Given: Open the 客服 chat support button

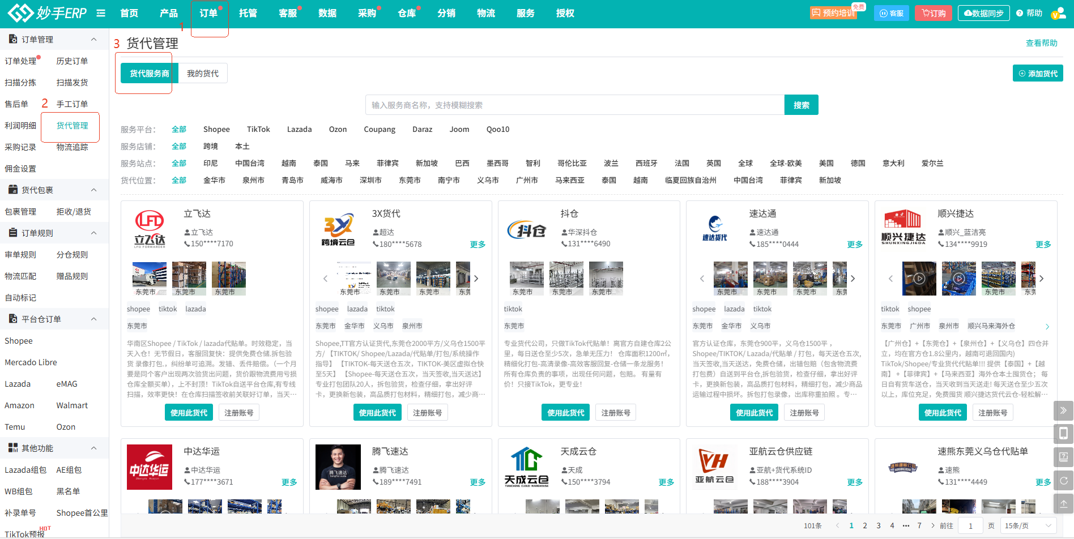Looking at the screenshot, I should point(892,13).
